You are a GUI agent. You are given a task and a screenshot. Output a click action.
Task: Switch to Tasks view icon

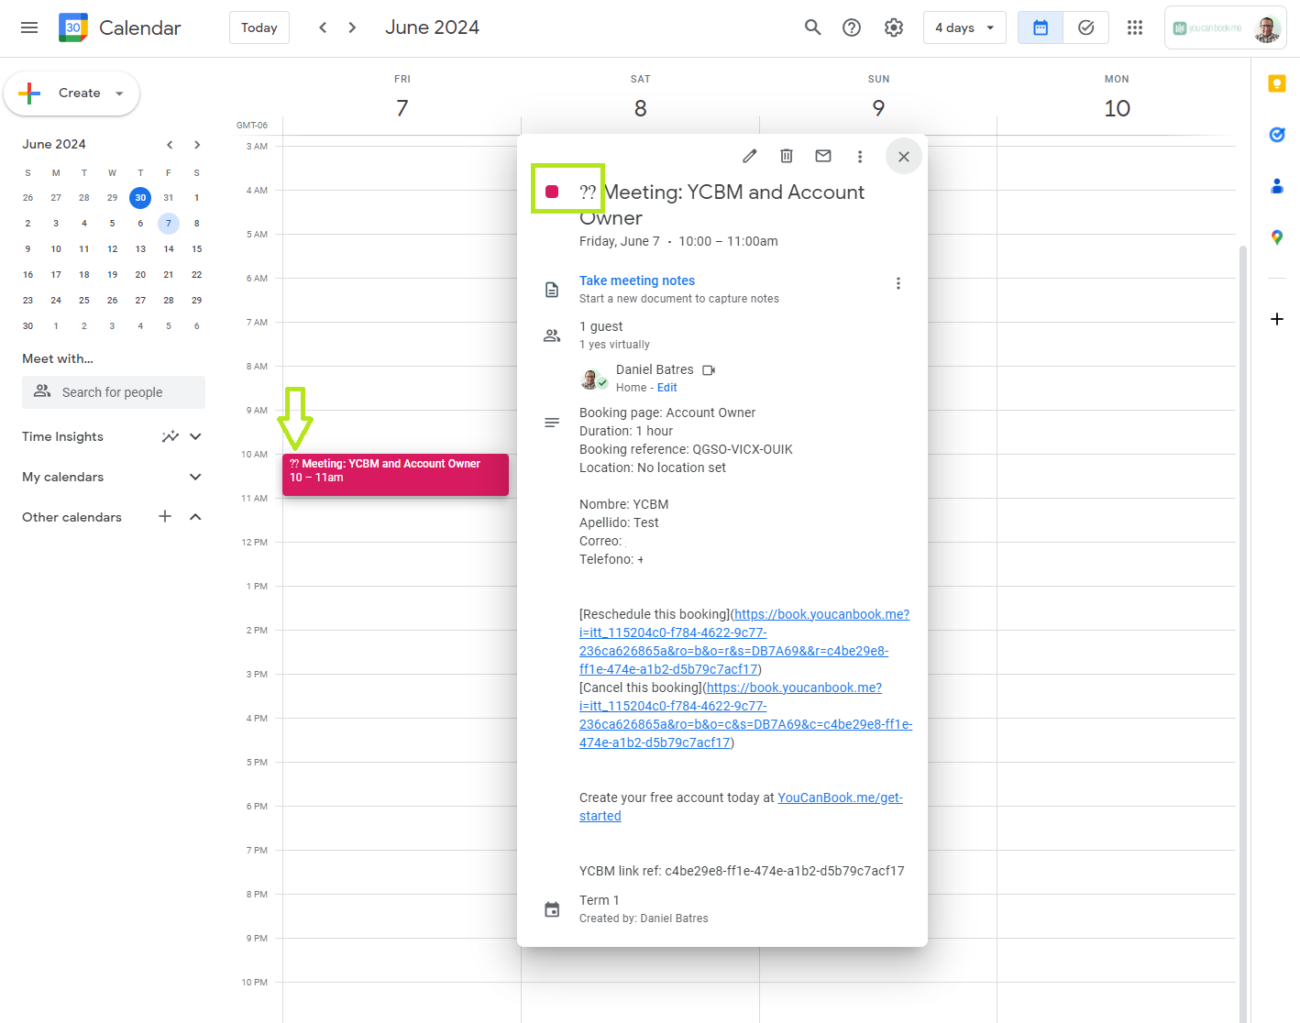tap(1086, 27)
